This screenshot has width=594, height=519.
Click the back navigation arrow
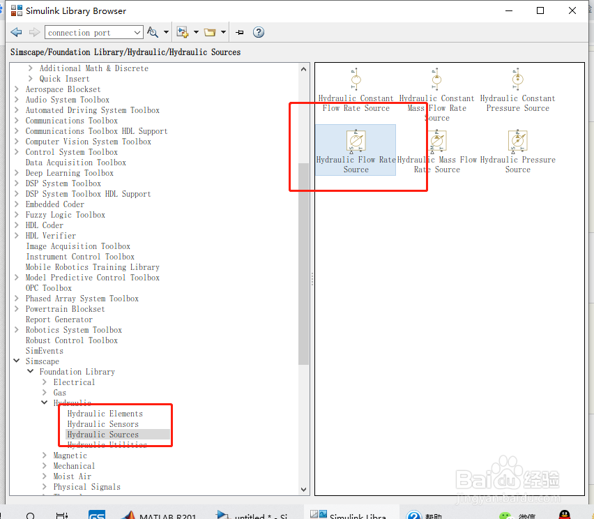tap(16, 32)
